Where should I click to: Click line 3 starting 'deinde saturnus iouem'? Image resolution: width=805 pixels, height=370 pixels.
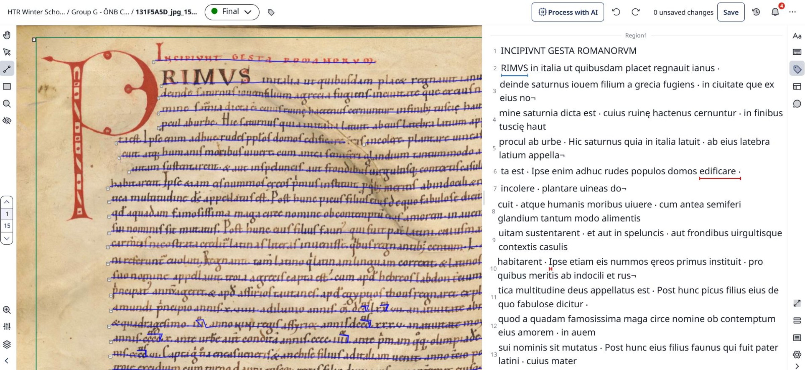pos(637,91)
